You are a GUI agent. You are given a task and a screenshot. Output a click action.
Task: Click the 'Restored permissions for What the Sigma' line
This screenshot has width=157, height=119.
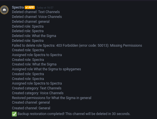tap(52, 98)
